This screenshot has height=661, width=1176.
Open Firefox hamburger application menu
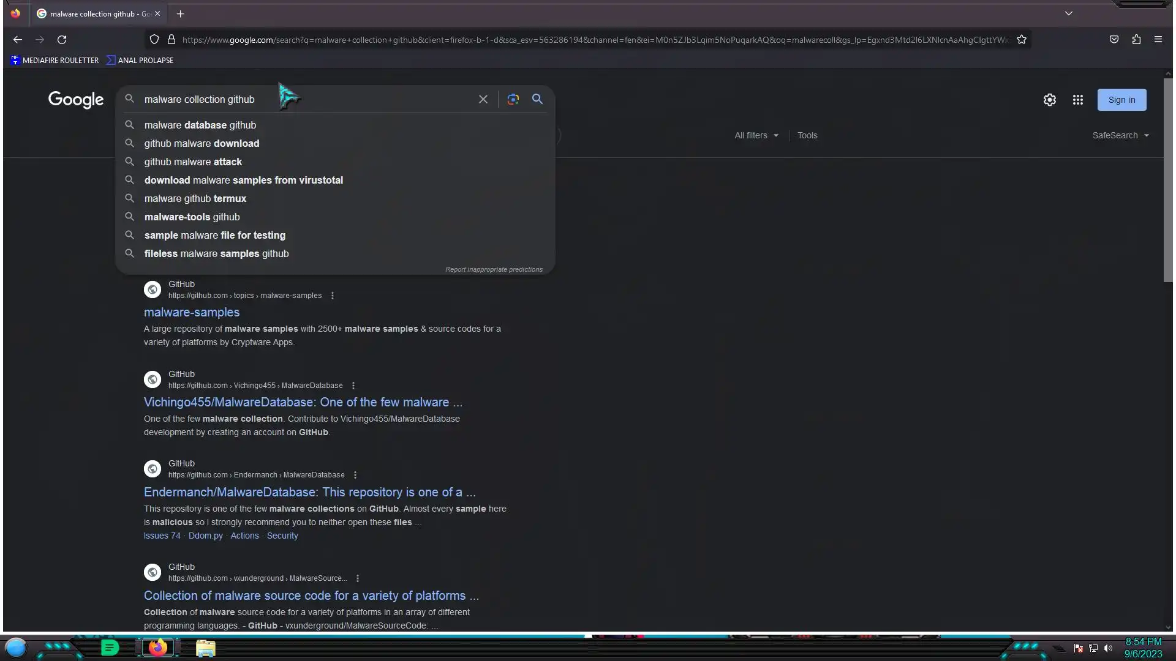click(1158, 40)
